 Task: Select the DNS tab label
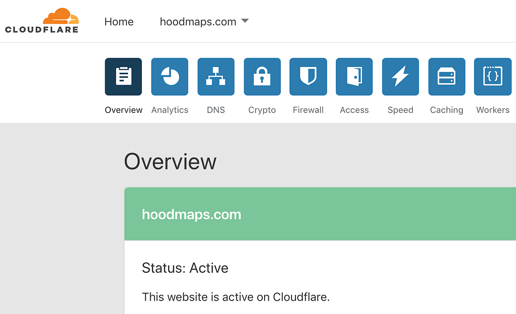pyautogui.click(x=216, y=110)
